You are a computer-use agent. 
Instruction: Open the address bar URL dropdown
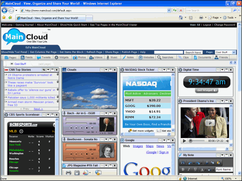point(169,10)
